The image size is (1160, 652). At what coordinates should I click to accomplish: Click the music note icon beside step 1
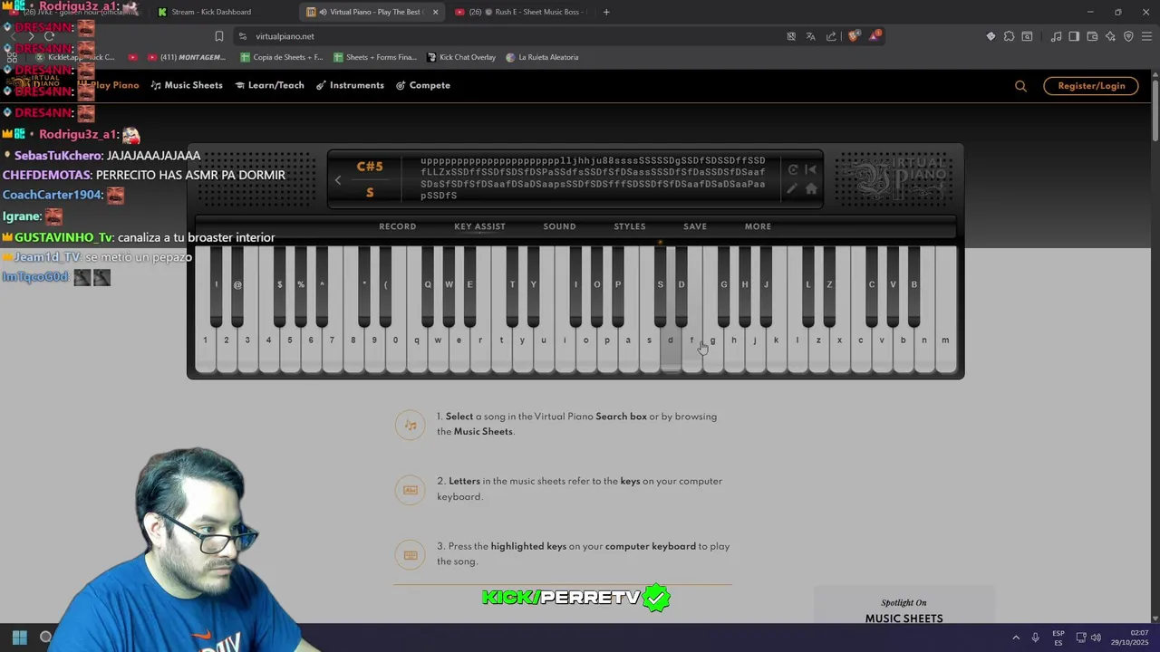pyautogui.click(x=411, y=425)
